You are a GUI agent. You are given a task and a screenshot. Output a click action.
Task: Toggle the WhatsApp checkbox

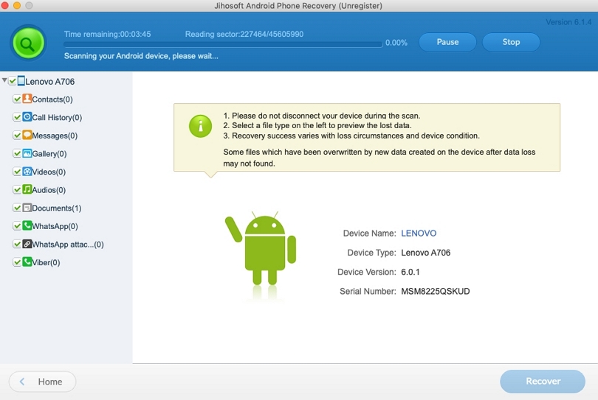pos(17,226)
